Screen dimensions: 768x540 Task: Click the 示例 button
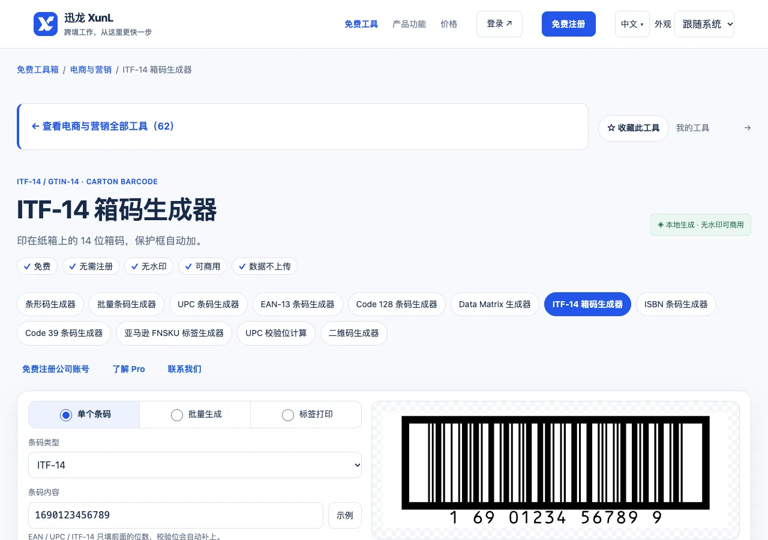(x=345, y=515)
